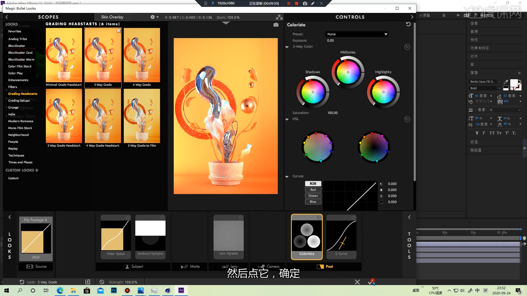This screenshot has height=296, width=527.
Task: Open the Favorites looks category
Action: 15,31
